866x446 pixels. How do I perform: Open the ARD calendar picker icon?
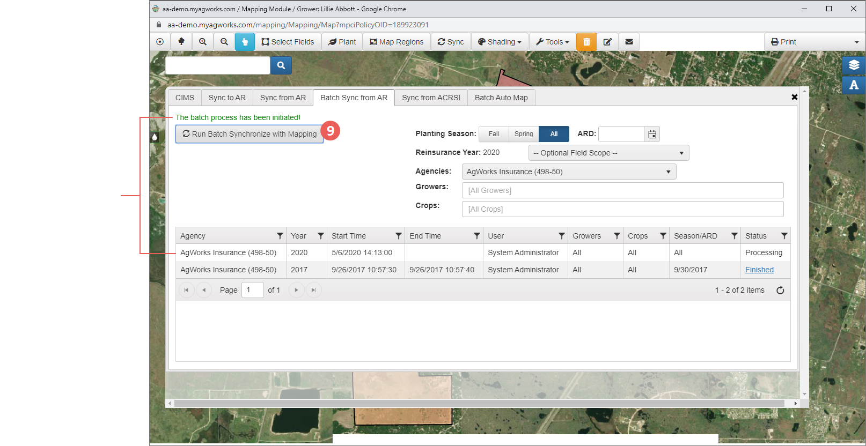pos(652,134)
